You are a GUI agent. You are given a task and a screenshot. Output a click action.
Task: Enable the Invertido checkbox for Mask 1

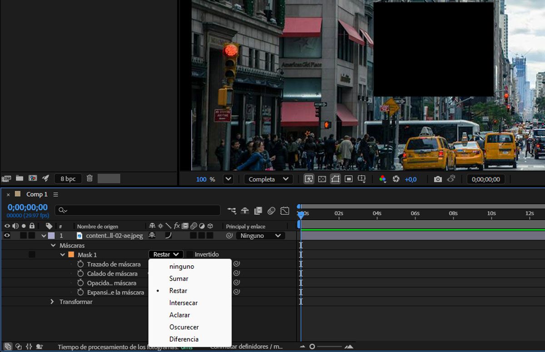click(x=190, y=255)
